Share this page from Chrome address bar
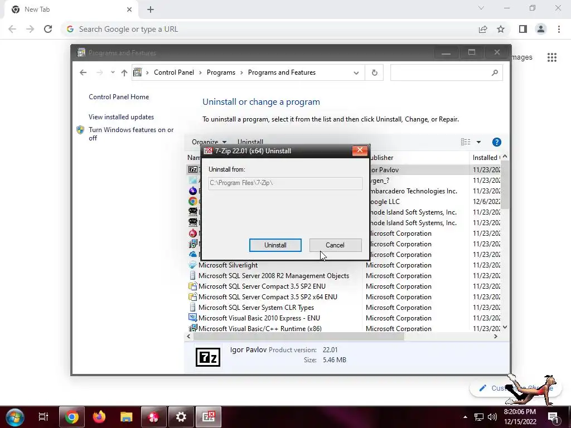The height and width of the screenshot is (428, 571). point(483,29)
